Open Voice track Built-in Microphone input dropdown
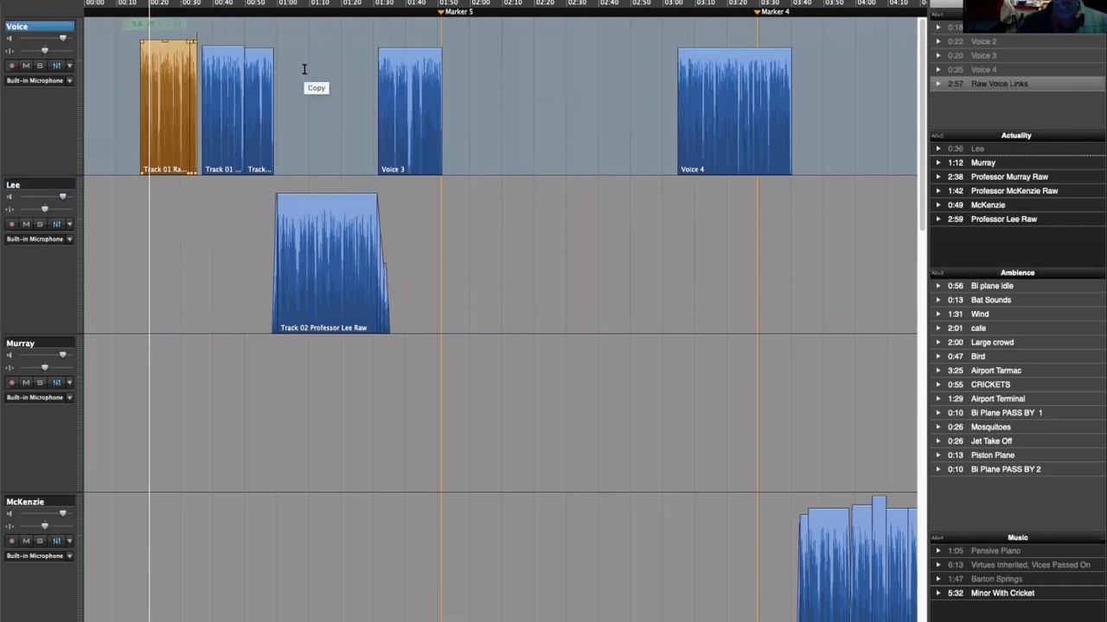 tap(39, 80)
